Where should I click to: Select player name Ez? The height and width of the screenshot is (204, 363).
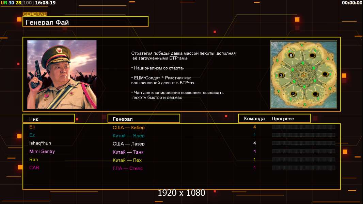pyautogui.click(x=32, y=135)
